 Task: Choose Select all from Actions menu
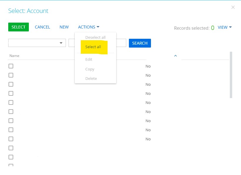(x=93, y=47)
